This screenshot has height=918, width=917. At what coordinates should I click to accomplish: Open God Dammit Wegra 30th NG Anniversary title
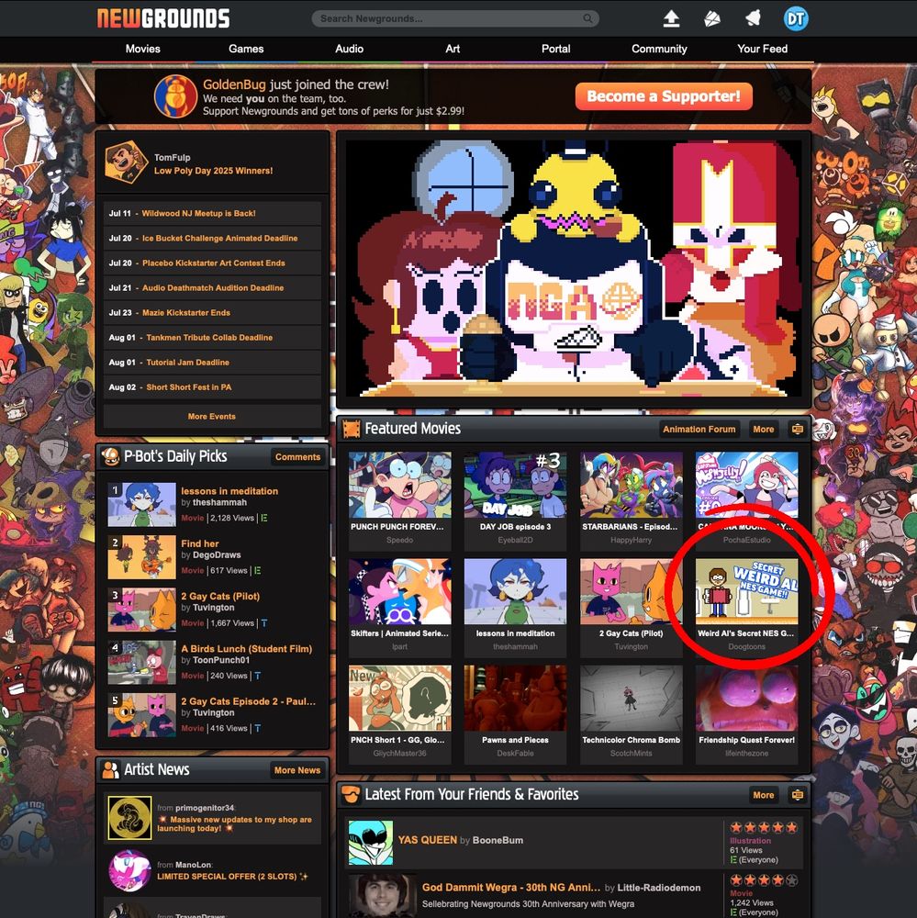511,888
